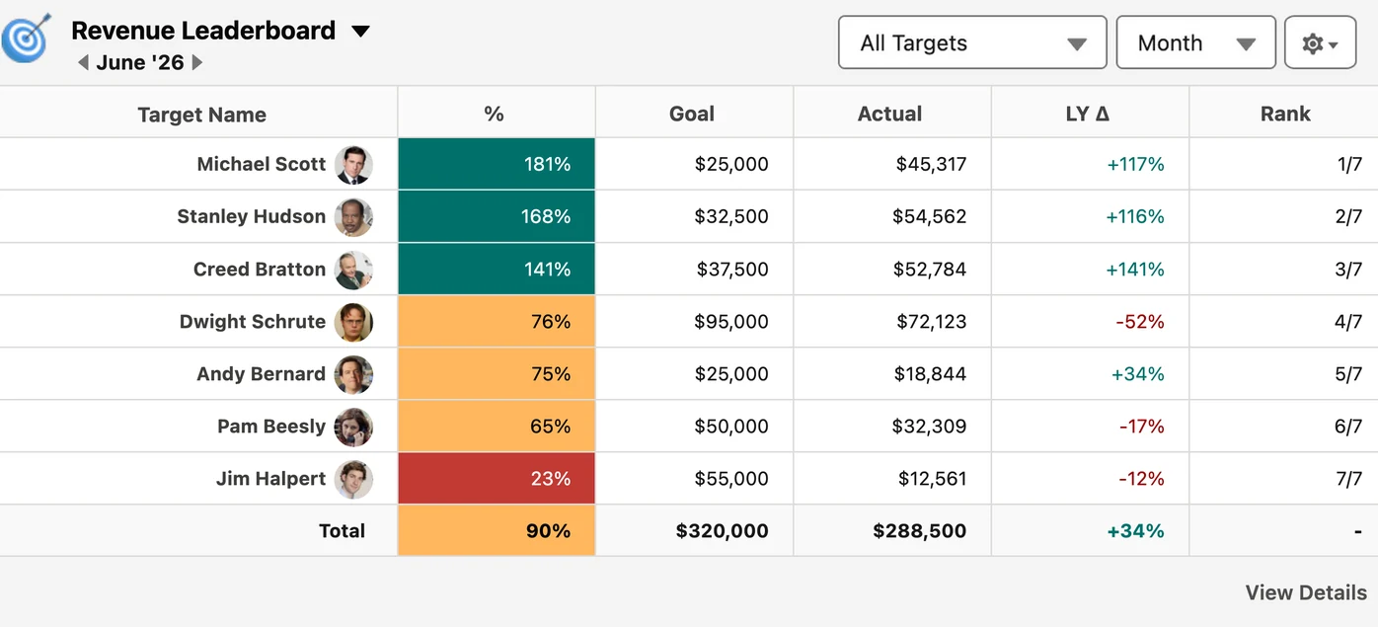Sort by LY Δ column header

(x=1088, y=114)
